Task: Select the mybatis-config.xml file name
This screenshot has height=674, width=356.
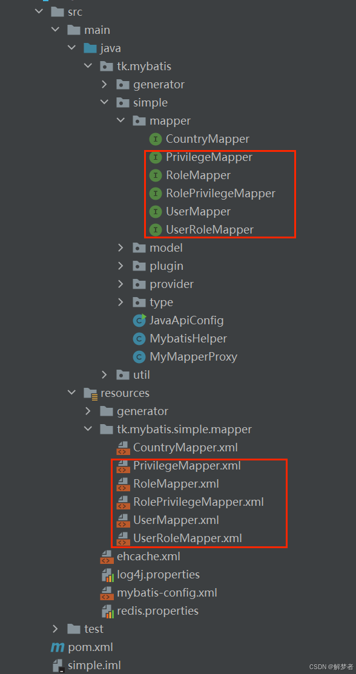Action: (167, 592)
